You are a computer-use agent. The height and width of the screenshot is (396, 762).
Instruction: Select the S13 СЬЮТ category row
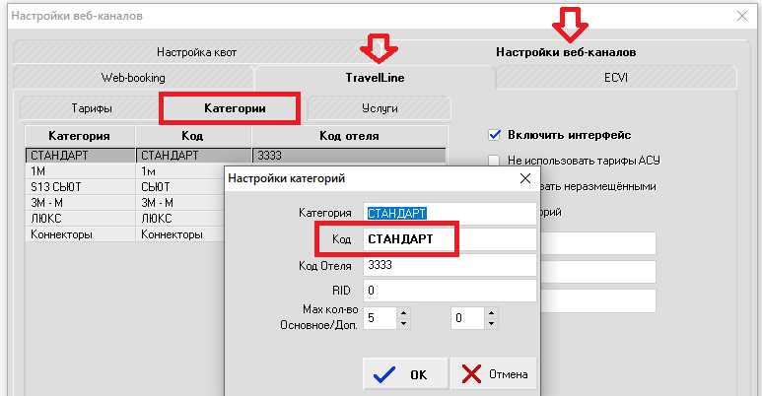click(x=125, y=187)
